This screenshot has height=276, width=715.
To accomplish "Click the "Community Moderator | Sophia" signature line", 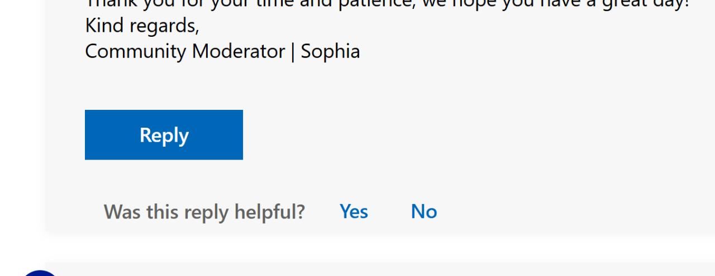I will 222,51.
